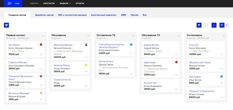Click the money bag icon on Микромир Мрамор
The height and width of the screenshot is (110, 233).
click(86, 44)
